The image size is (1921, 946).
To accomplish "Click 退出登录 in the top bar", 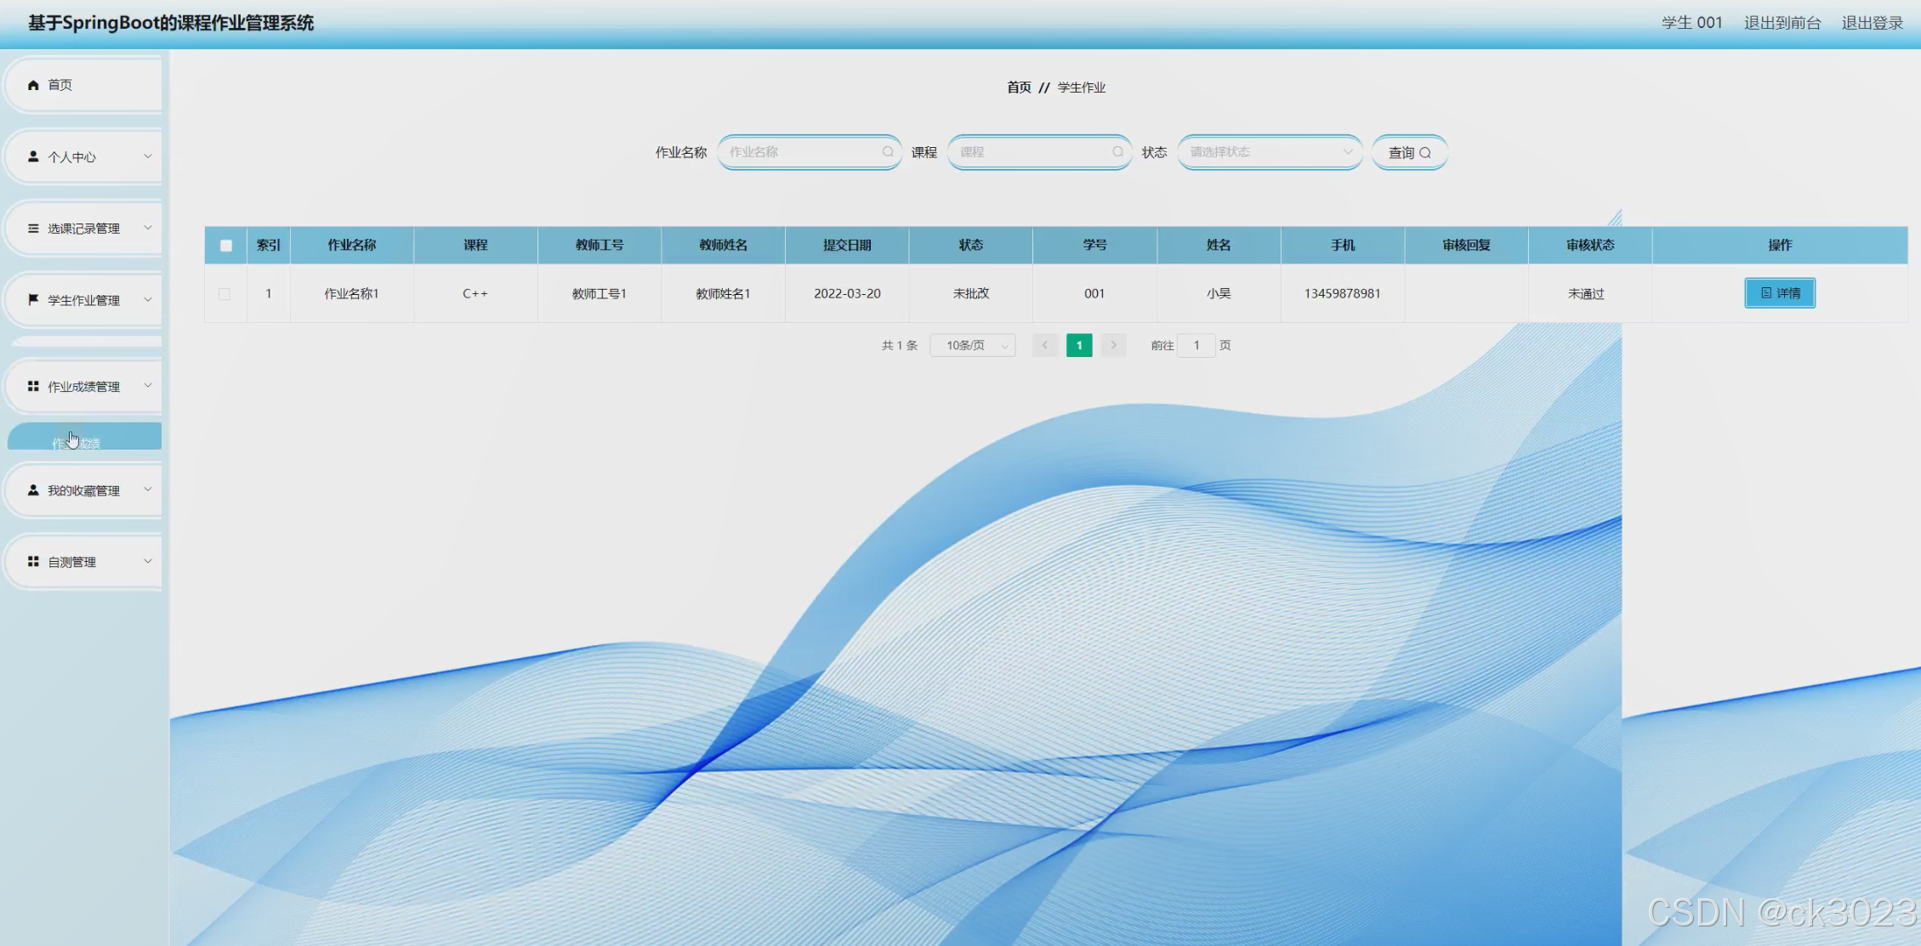I will pos(1872,23).
